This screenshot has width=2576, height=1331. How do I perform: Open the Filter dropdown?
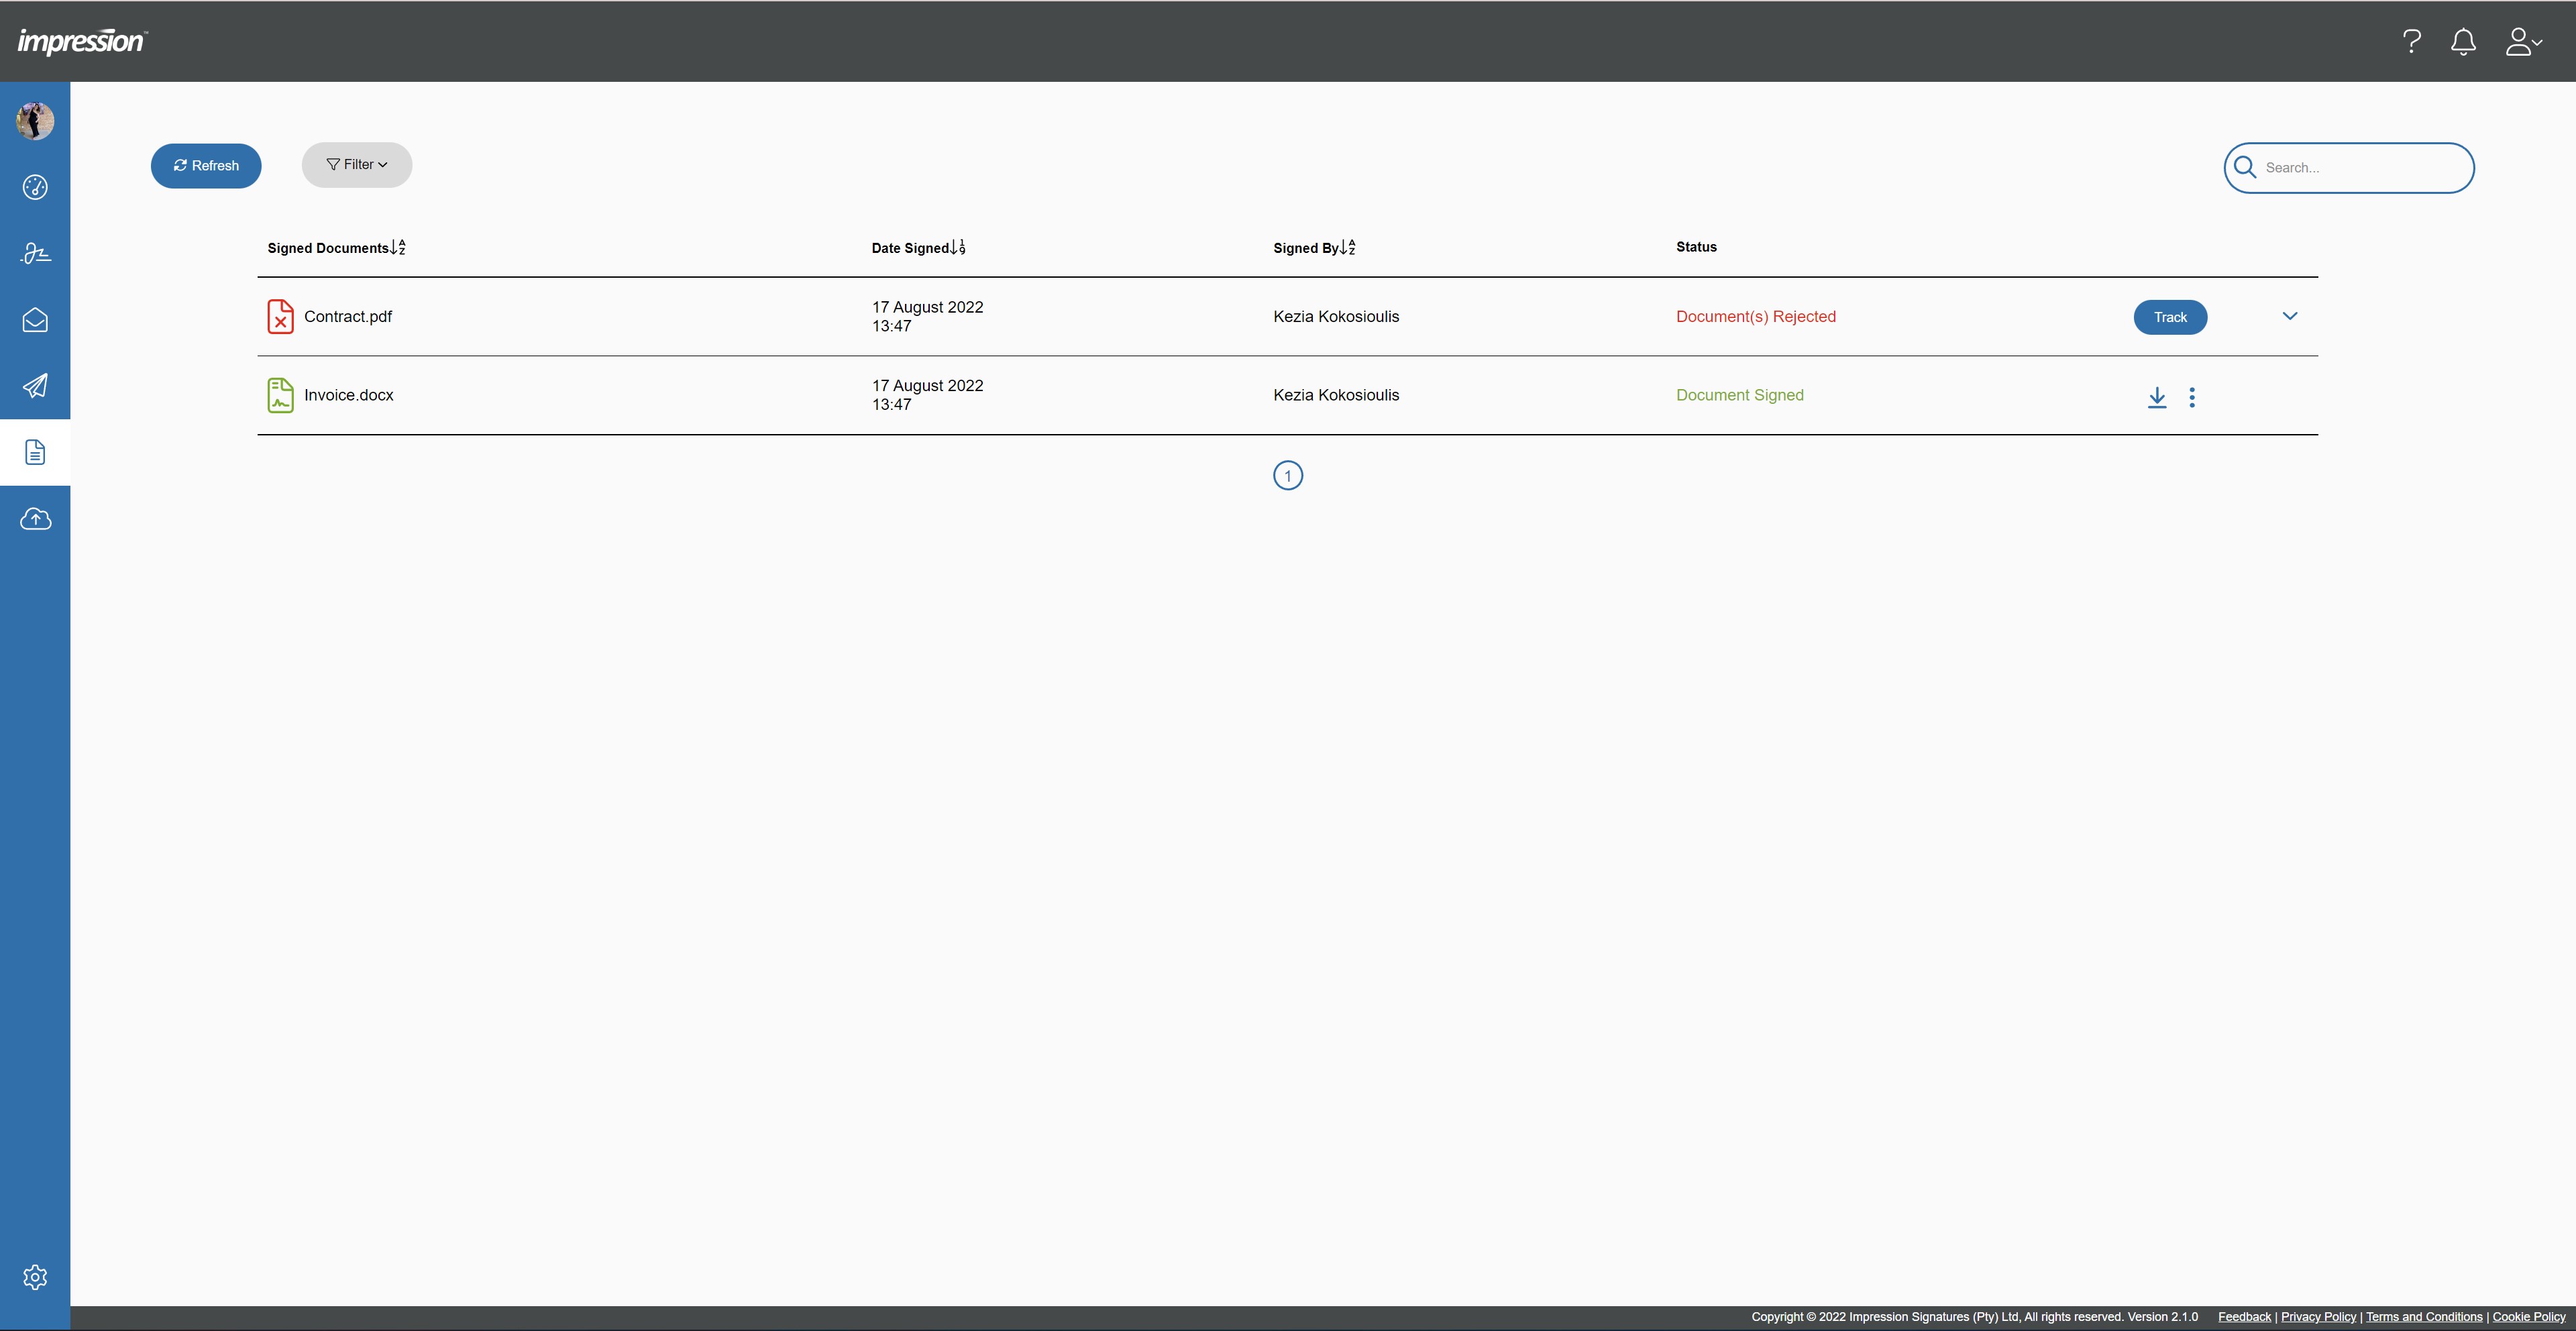tap(357, 165)
